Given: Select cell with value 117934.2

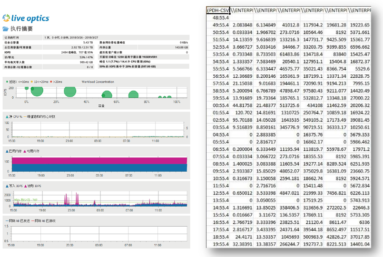Looking at the screenshot, I should pos(312,25).
